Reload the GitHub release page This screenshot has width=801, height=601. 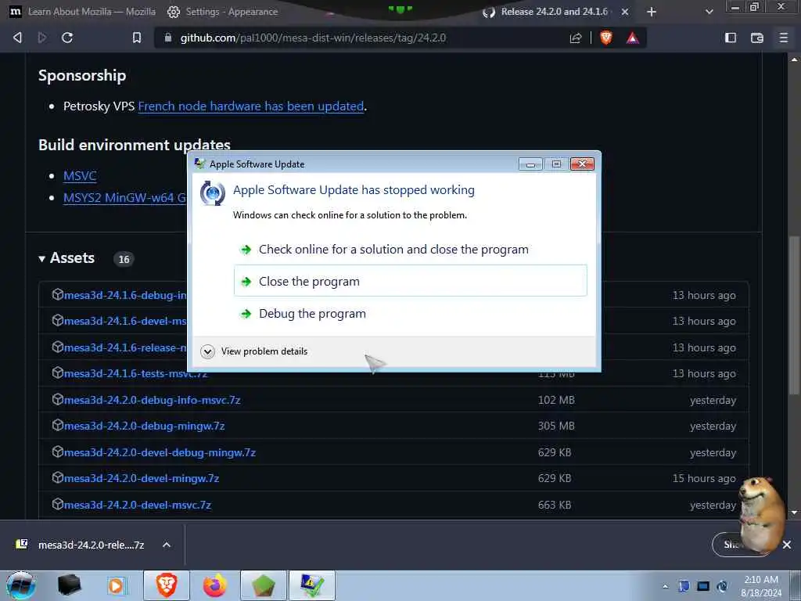click(x=67, y=38)
